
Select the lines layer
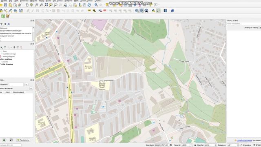(4, 51)
